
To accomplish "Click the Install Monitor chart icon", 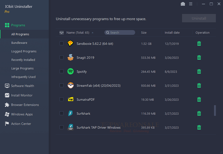I will coord(7,95).
